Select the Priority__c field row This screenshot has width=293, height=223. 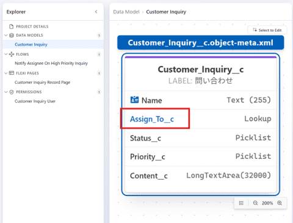coord(200,156)
